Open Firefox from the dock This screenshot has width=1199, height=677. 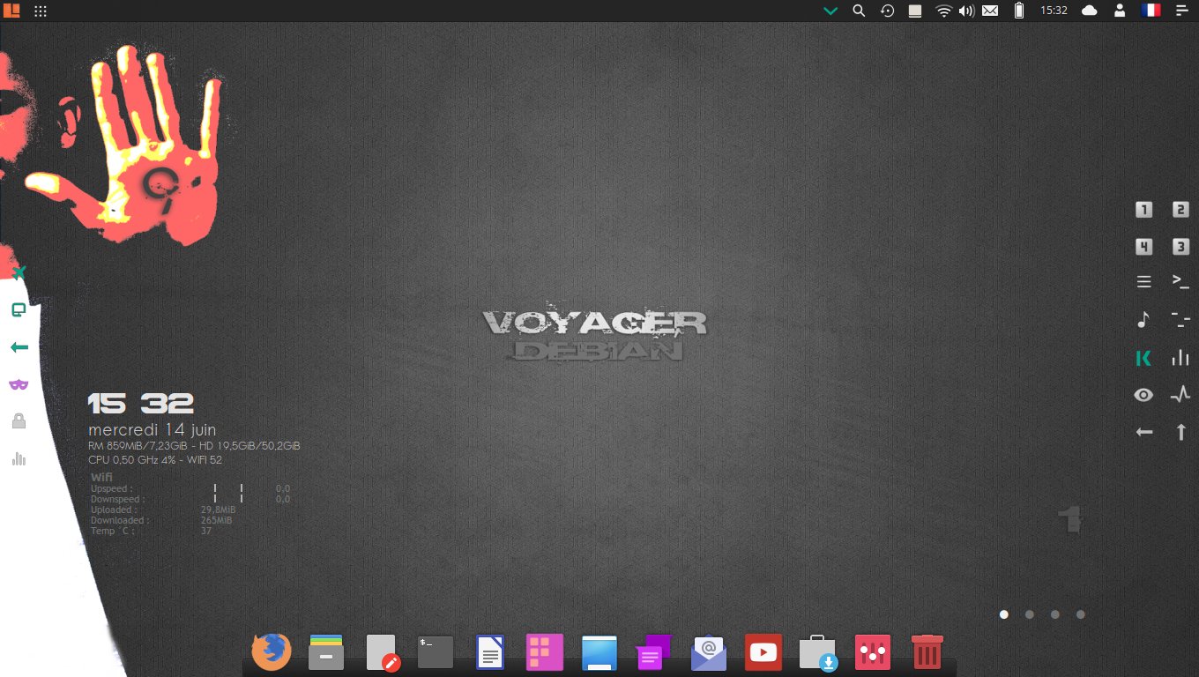[271, 652]
